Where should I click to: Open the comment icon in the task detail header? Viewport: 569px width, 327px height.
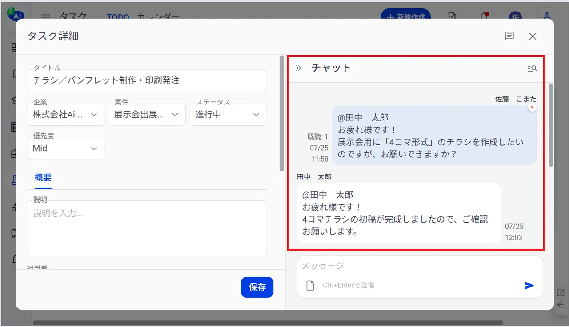point(509,36)
